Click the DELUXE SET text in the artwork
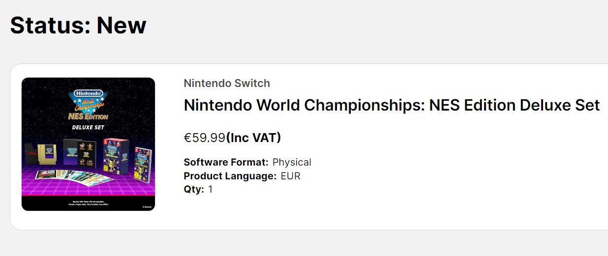The width and height of the screenshot is (608, 256). 88,128
